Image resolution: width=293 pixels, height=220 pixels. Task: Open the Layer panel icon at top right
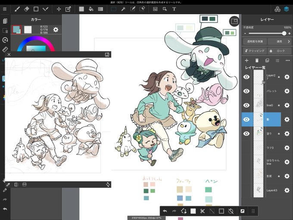(287, 9)
